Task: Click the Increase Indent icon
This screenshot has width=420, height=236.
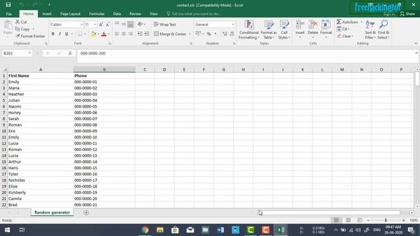Action: point(147,33)
